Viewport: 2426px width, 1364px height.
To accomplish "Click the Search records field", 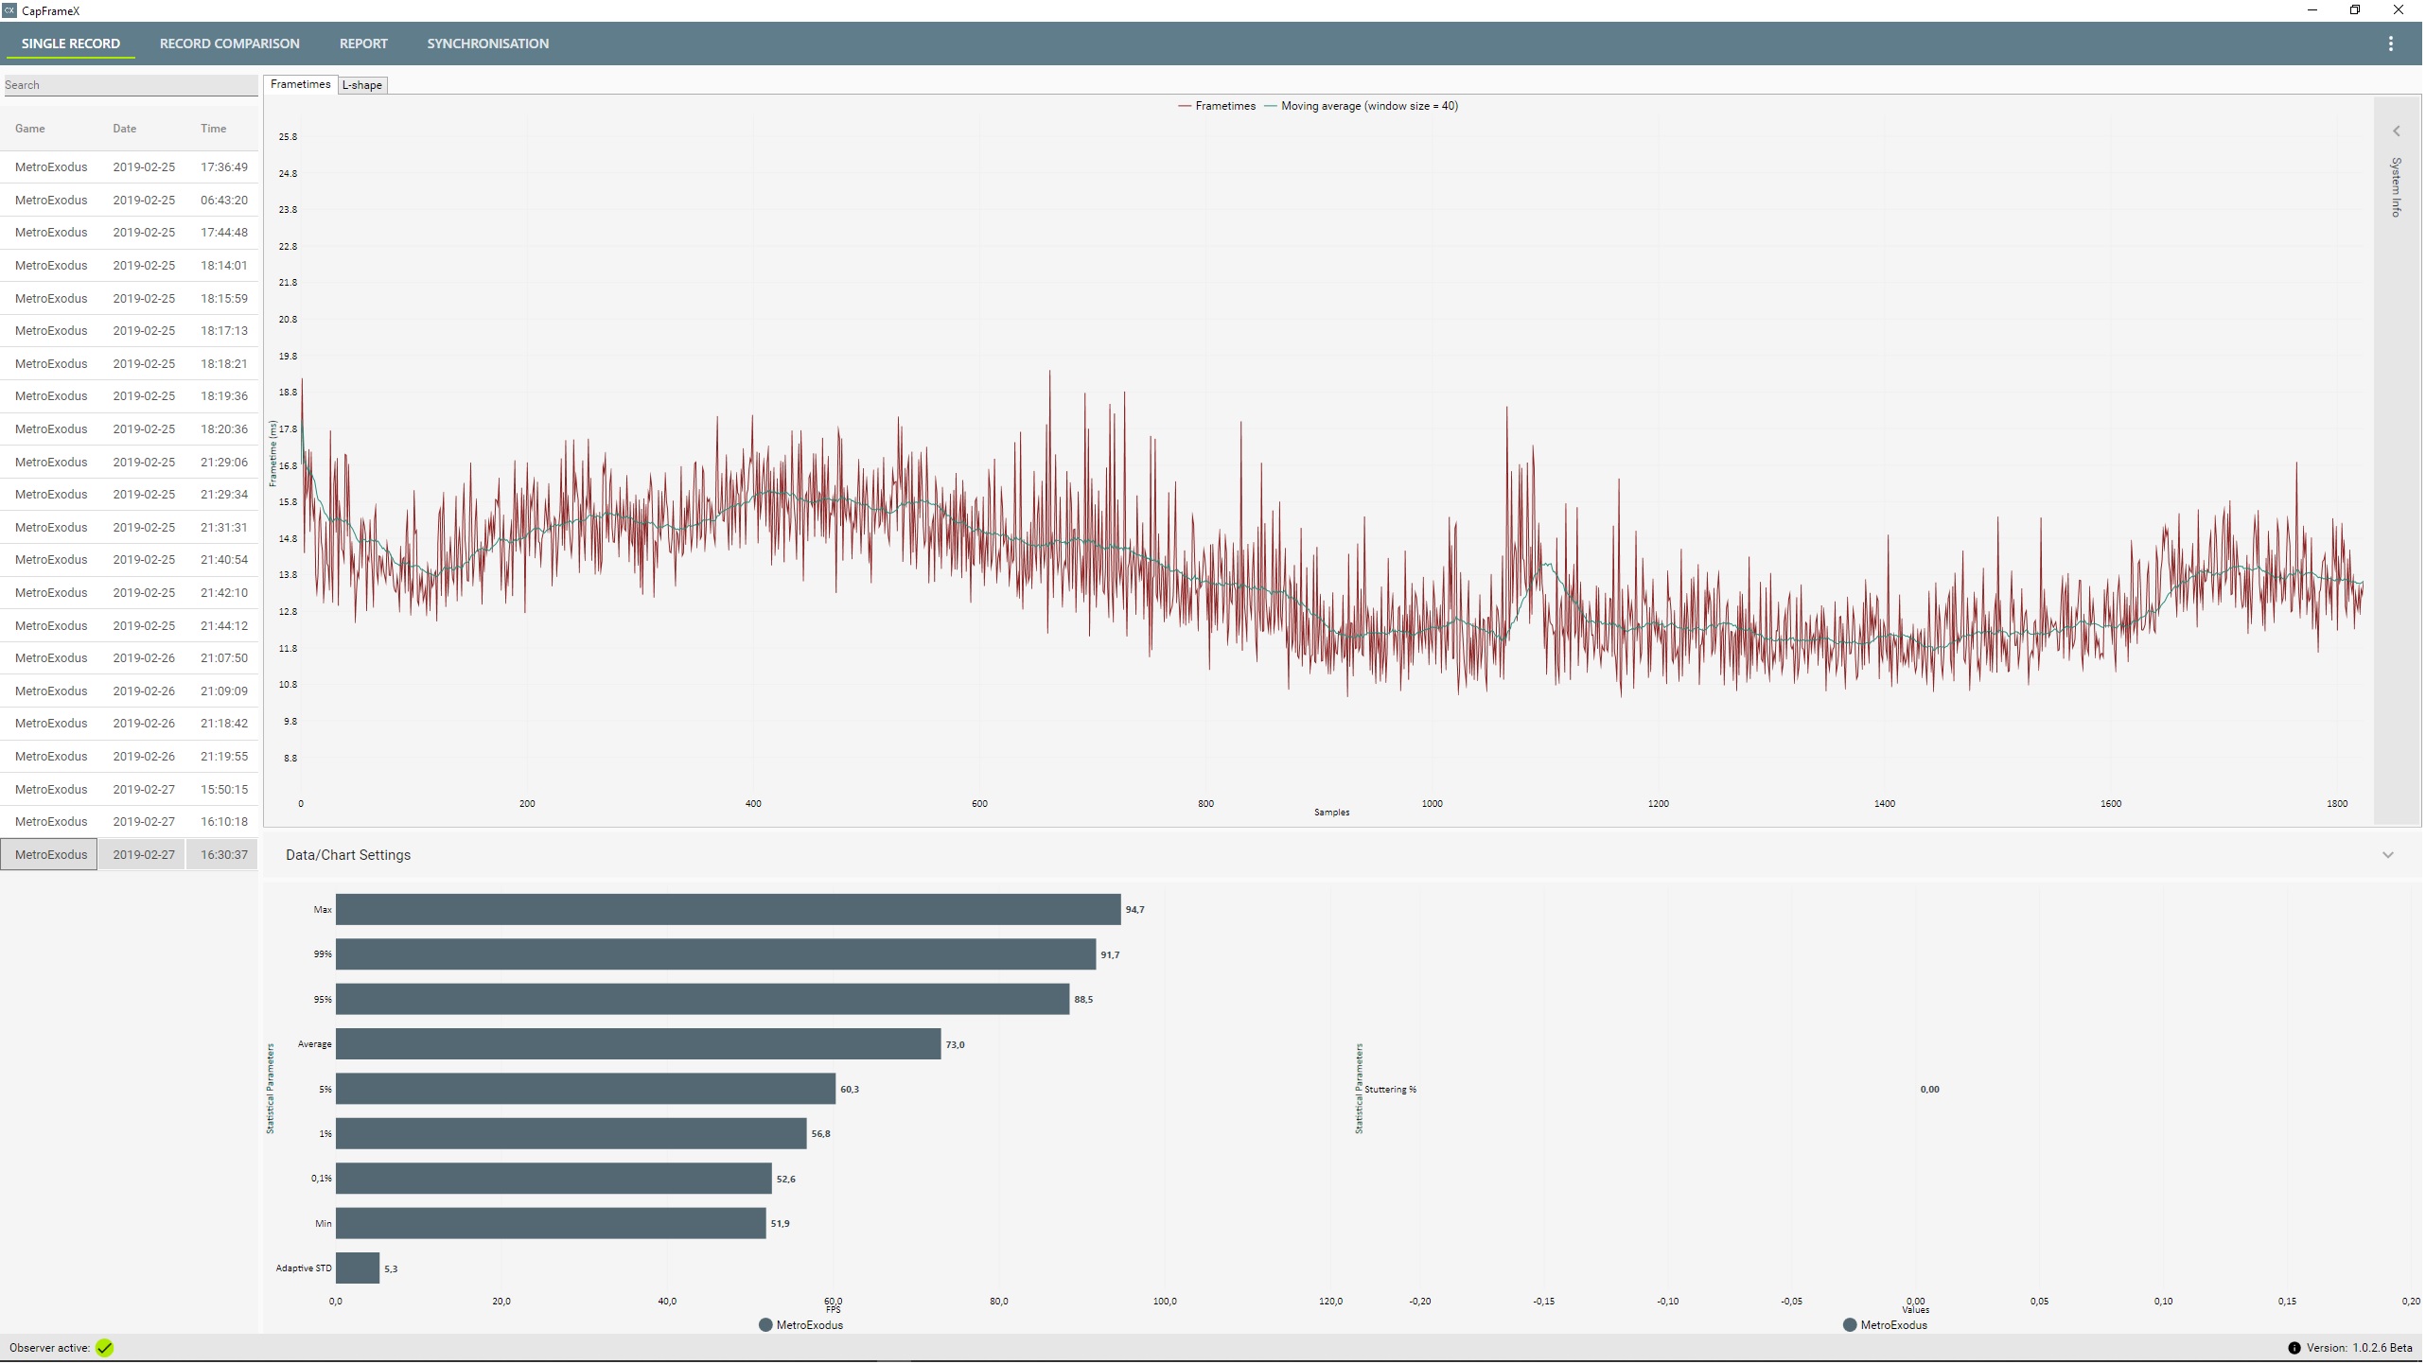I will pyautogui.click(x=131, y=85).
